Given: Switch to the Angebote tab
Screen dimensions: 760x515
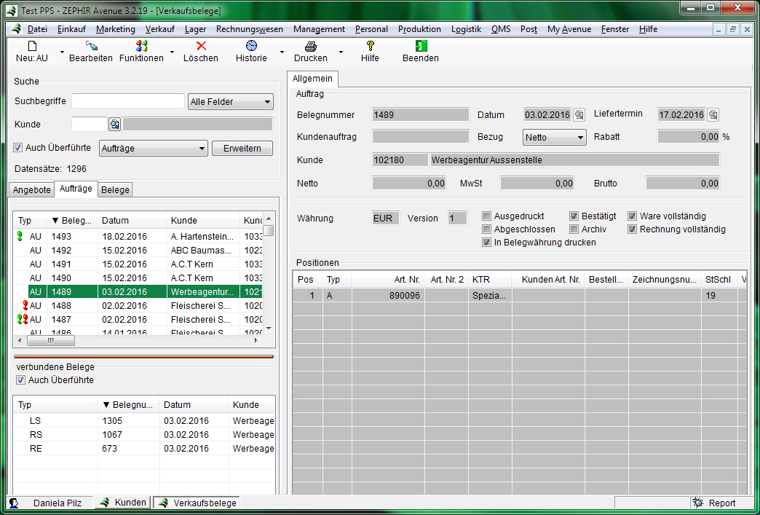Looking at the screenshot, I should click(x=32, y=190).
